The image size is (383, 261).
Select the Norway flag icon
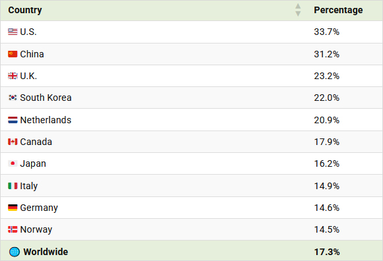click(x=13, y=229)
